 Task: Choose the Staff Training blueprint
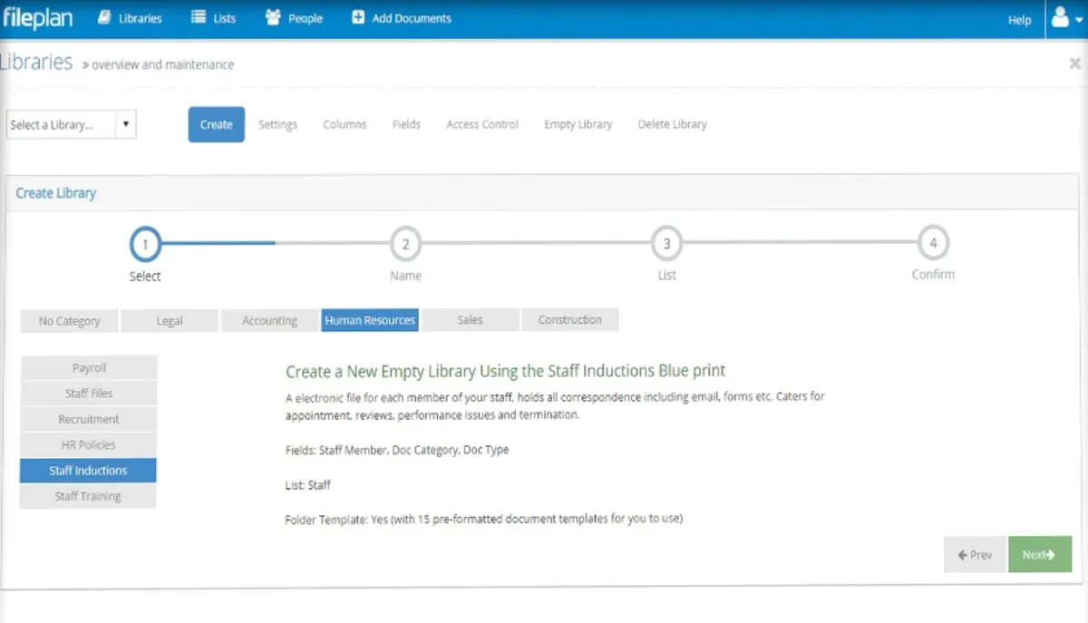(89, 496)
